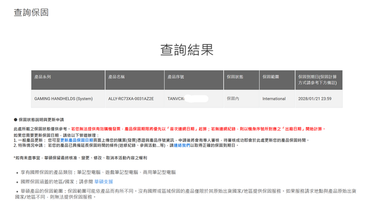Select the ALLY-RC73XA-0031AZ2E product name
372x209 pixels.
coord(131,99)
